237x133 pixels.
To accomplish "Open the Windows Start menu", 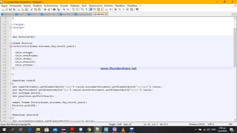I will (x=4, y=130).
